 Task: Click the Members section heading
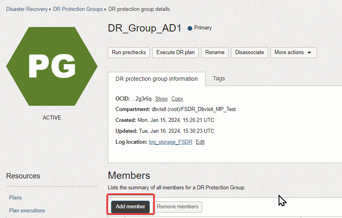coord(129,176)
